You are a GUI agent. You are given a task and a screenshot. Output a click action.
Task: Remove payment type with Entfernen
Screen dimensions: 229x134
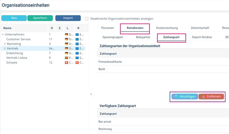[x=211, y=97]
